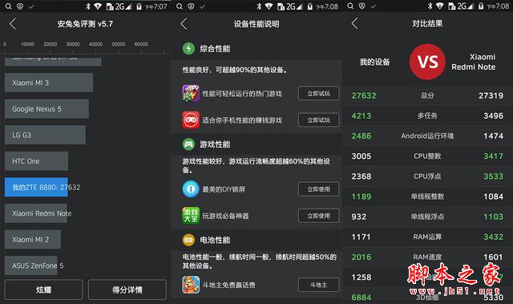The width and height of the screenshot is (513, 304).
Task: Tap the 单线程浮点 row label
Action: 427,217
